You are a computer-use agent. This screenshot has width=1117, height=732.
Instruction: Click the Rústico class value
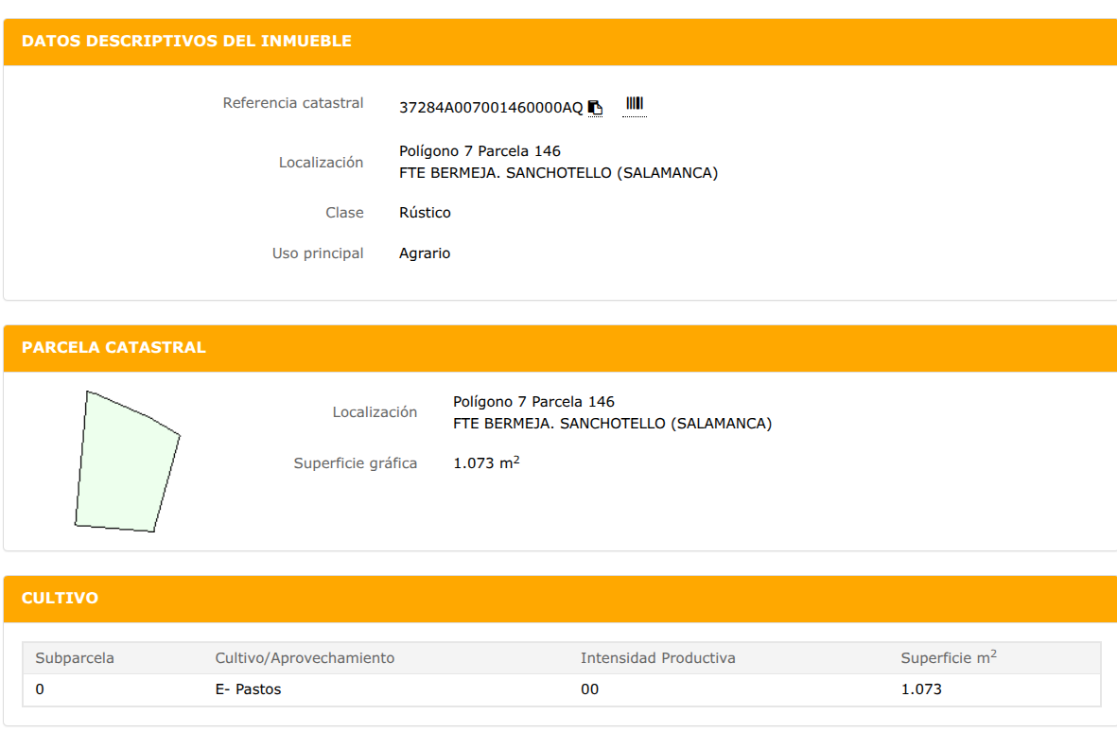[426, 212]
